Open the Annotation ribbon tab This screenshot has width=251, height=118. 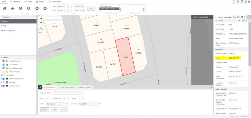(55, 2)
